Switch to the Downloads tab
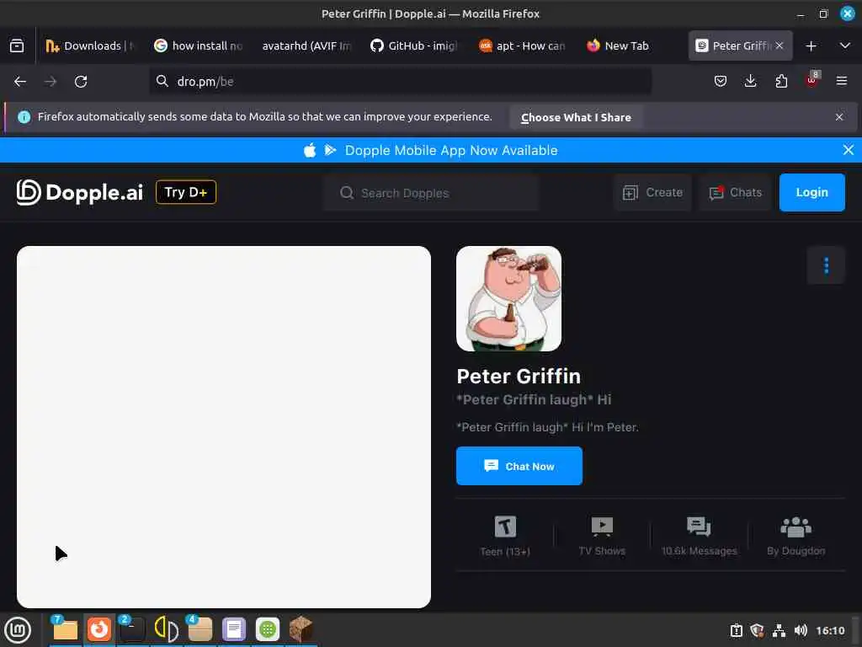Screen dimensions: 862x647 tap(89, 46)
